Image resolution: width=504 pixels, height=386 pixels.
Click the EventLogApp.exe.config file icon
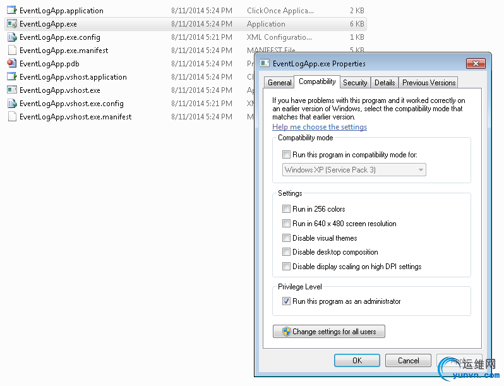[x=12, y=37]
